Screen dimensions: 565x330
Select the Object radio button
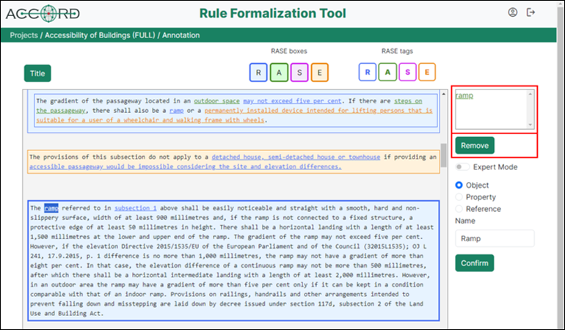[x=459, y=186]
